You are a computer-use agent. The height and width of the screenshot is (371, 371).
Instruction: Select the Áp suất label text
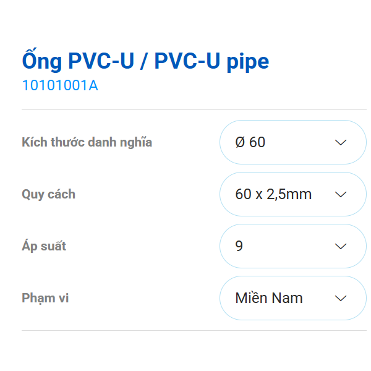[x=44, y=246]
